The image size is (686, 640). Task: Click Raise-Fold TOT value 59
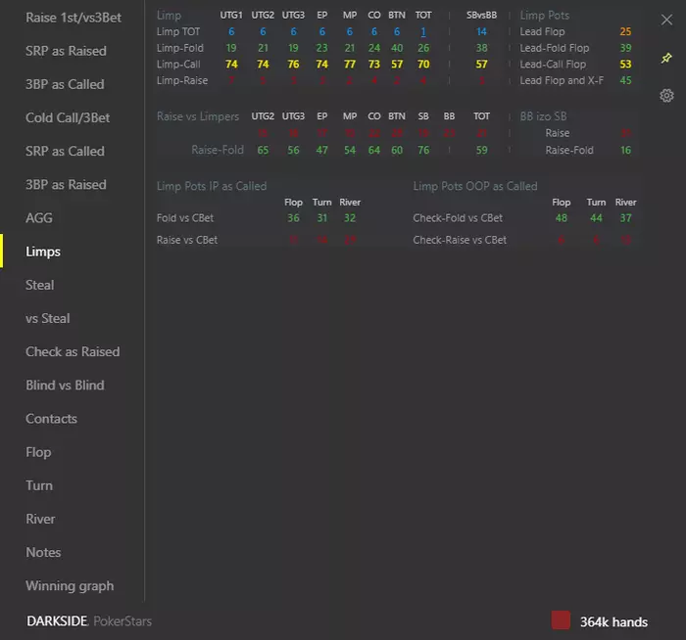point(482,151)
